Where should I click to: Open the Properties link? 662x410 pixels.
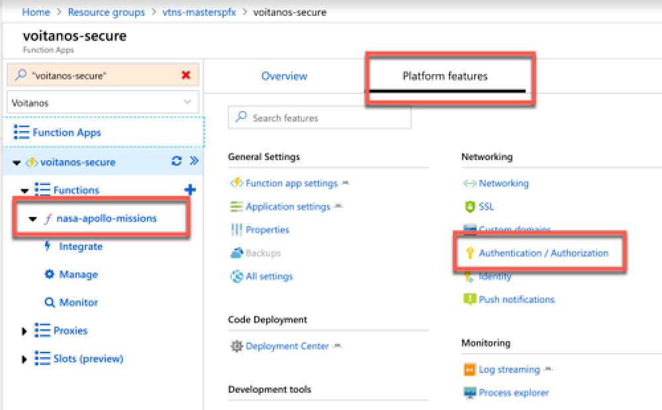267,230
